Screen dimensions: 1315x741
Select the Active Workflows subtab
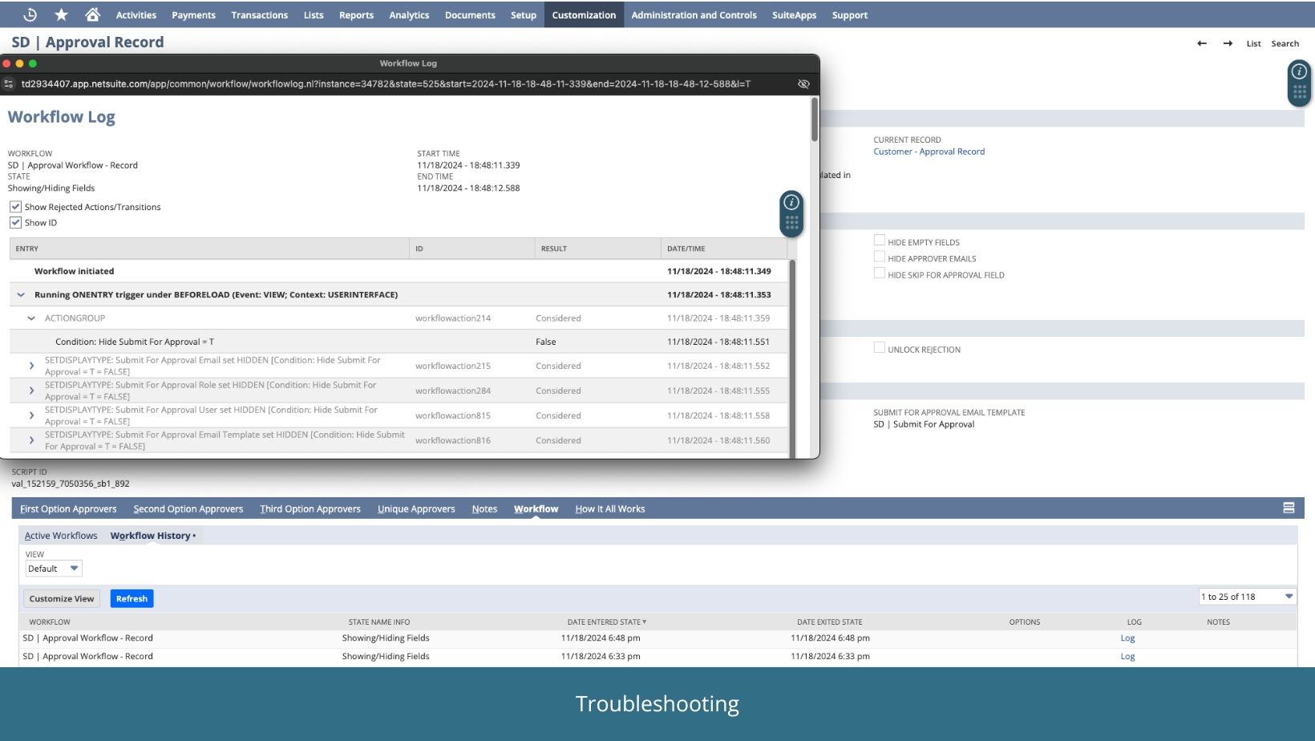61,536
